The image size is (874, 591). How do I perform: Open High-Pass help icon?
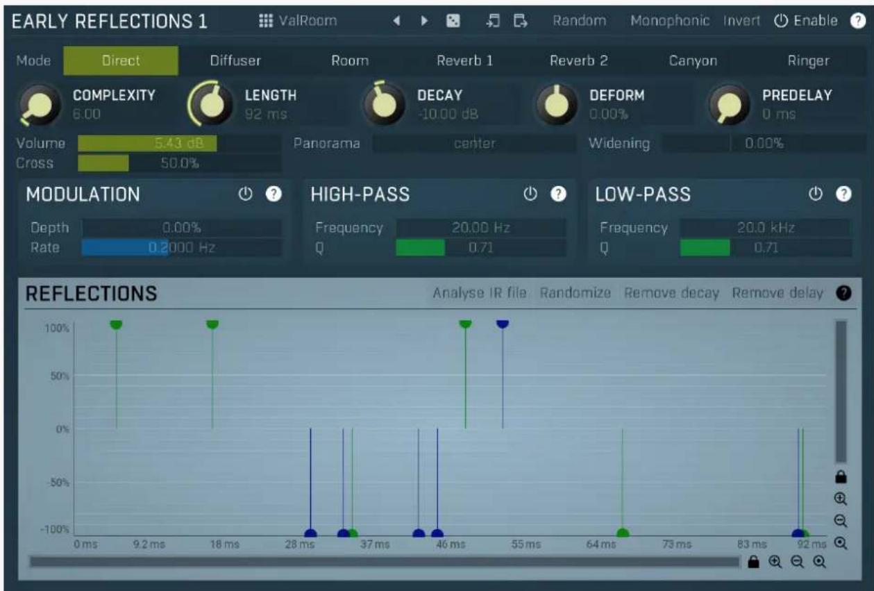[557, 195]
